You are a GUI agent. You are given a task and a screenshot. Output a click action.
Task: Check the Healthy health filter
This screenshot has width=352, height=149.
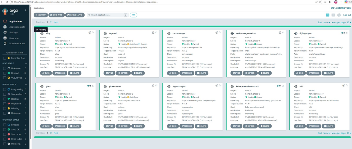tap(5, 99)
